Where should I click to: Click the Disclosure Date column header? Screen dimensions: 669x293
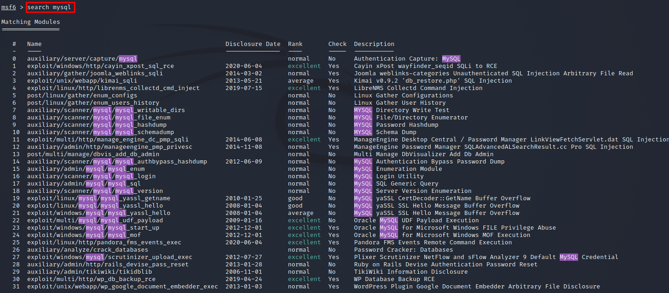(x=253, y=44)
